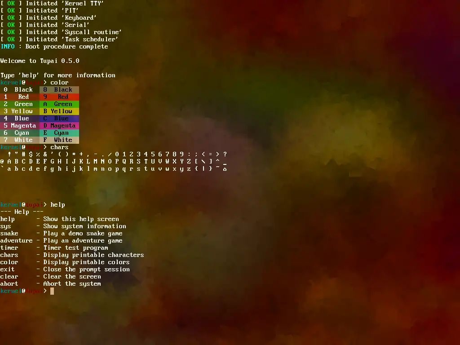Click the '5 Magenta' color swatch
460x345 pixels.
point(20,126)
